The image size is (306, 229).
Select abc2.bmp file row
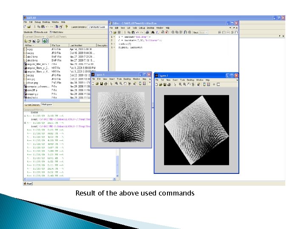(66, 57)
